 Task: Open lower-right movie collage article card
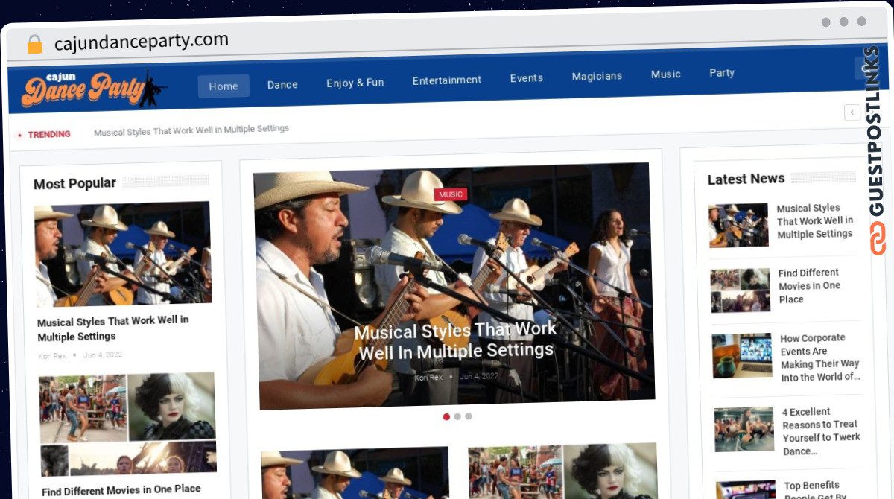point(563,471)
